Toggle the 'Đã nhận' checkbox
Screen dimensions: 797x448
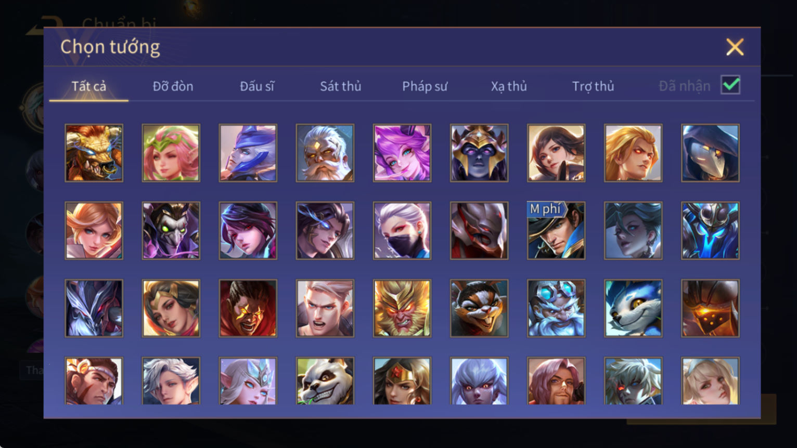click(730, 85)
